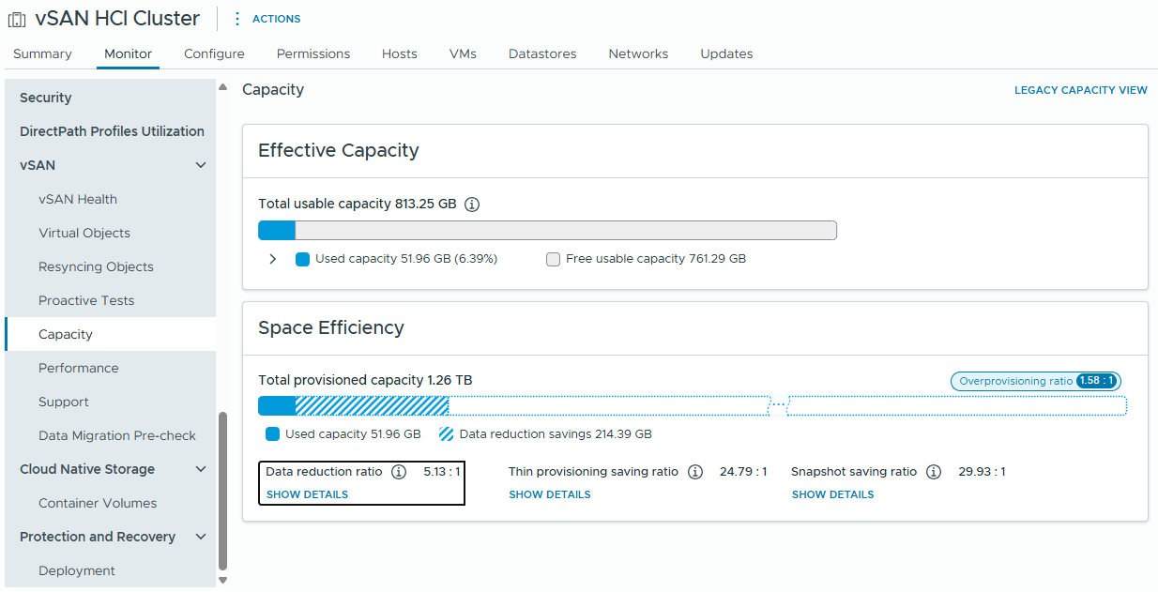Click the 5.13 : 1 ratio value
1158x592 pixels.
[442, 472]
